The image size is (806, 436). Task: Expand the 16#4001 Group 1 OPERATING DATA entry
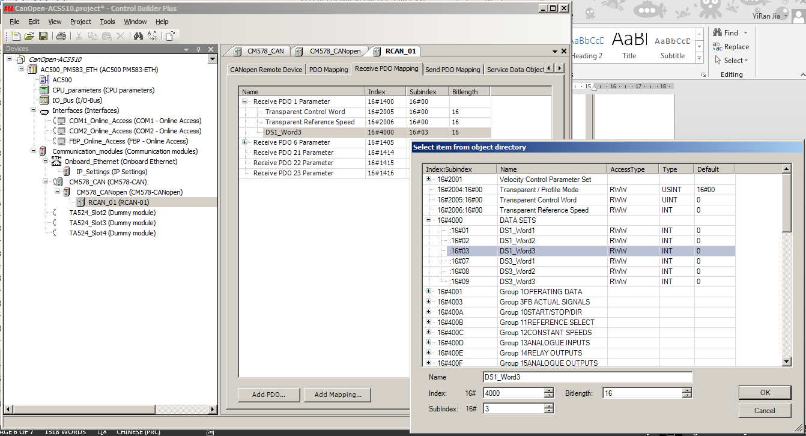coord(429,292)
